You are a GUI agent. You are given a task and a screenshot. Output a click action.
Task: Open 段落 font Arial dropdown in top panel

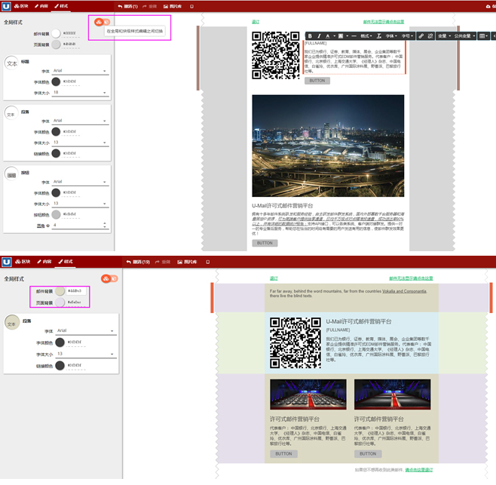point(81,121)
